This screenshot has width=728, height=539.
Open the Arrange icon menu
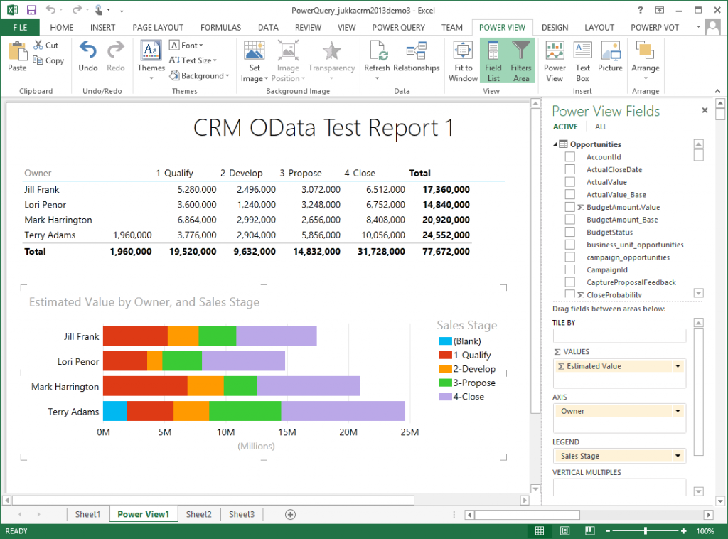coord(646,50)
